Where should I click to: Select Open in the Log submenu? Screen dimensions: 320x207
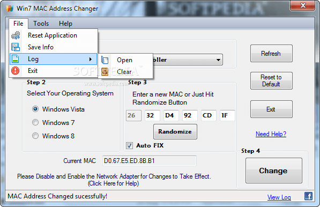[x=125, y=60]
